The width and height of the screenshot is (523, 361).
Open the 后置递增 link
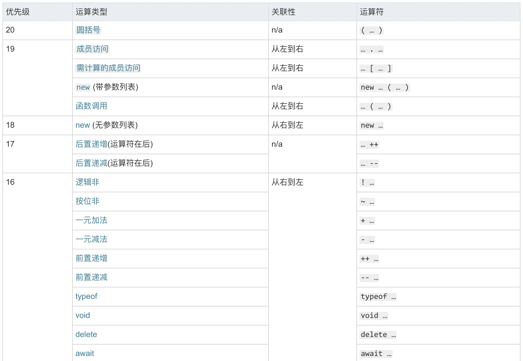pos(91,144)
